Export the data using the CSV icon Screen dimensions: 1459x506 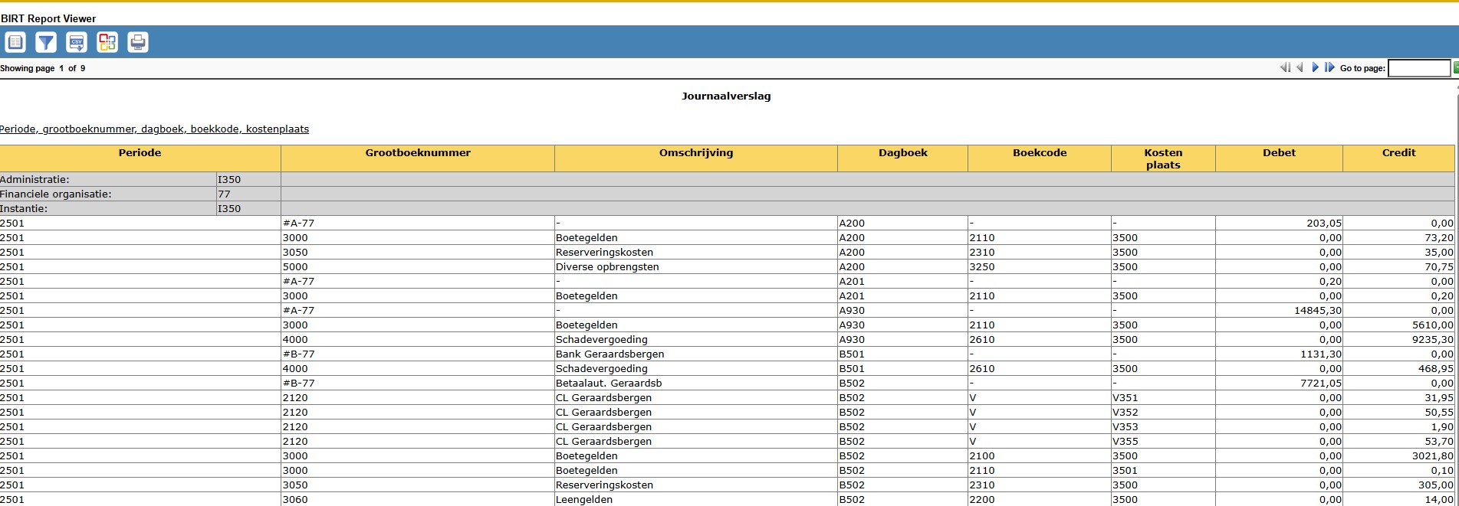coord(77,42)
